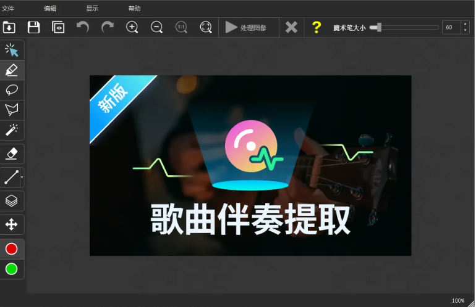Click the brush size value field showing 60
Screen dimensions: 476x307
451,28
